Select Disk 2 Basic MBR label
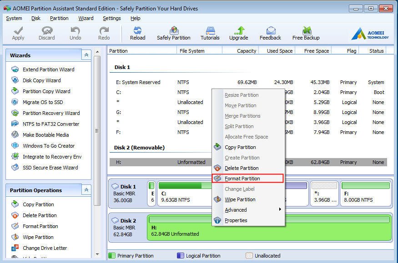Screen dimensions: 398x263 128,227
